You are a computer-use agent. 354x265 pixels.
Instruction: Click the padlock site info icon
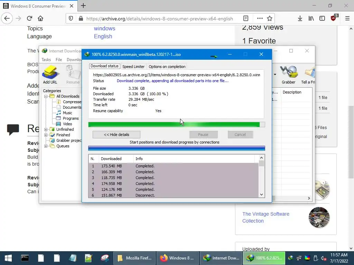[81, 19]
